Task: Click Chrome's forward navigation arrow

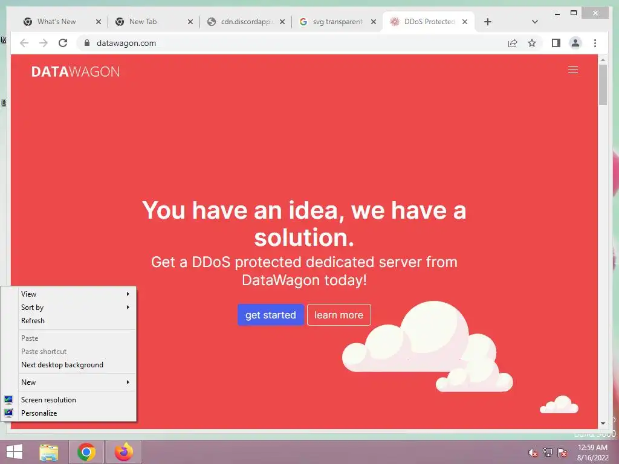Action: click(x=44, y=43)
